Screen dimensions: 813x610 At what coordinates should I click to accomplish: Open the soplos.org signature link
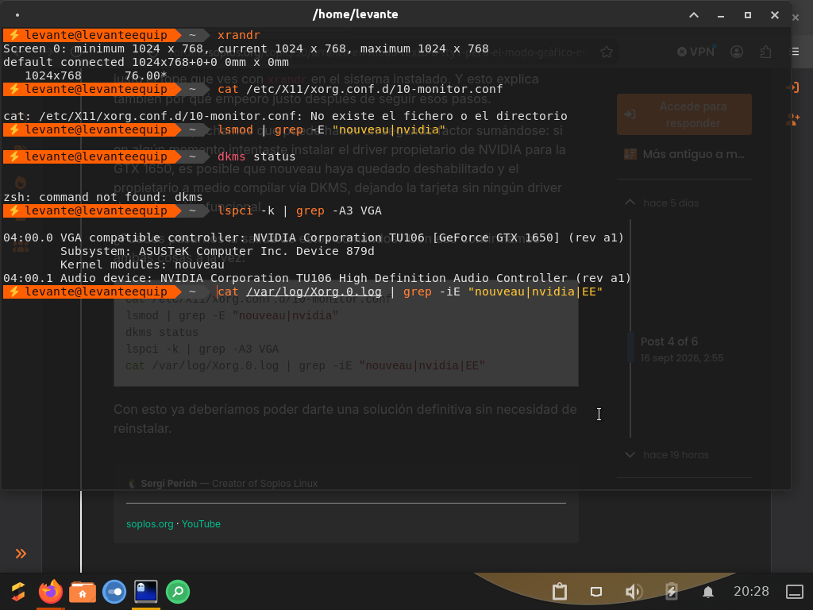(x=150, y=524)
